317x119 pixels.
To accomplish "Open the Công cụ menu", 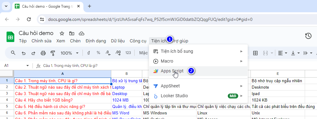I will point(138,41).
